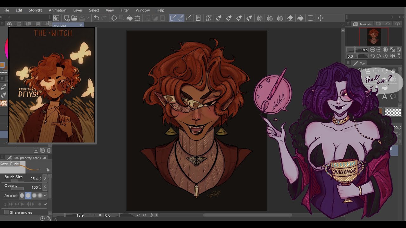The image size is (406, 228).
Task: Click the Clear (dotted circle) icon
Action: point(114,18)
